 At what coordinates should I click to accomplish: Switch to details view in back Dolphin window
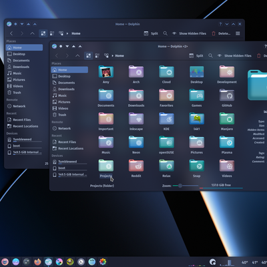pyautogui.click(x=61, y=33)
